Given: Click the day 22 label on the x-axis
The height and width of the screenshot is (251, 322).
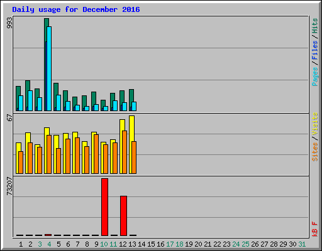Looking at the screenshot, I should coord(217,244).
